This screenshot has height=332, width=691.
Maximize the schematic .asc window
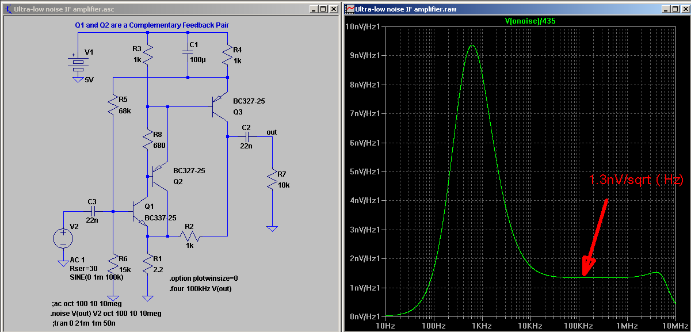(x=323, y=9)
